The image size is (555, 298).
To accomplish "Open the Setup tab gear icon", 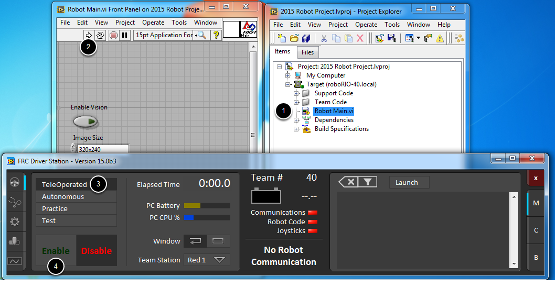I will point(15,222).
